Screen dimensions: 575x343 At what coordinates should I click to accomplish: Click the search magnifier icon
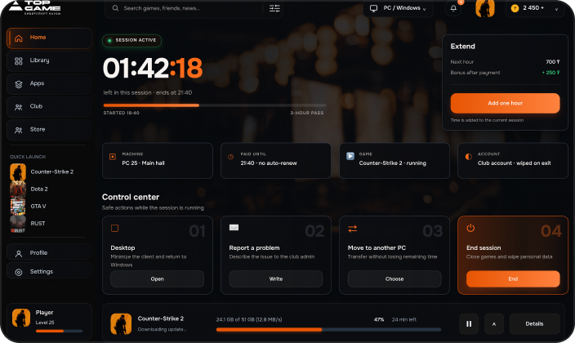click(115, 8)
